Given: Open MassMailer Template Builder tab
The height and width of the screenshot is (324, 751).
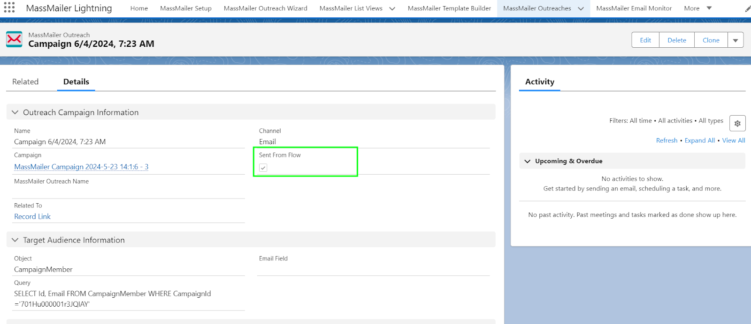Looking at the screenshot, I should 449,8.
